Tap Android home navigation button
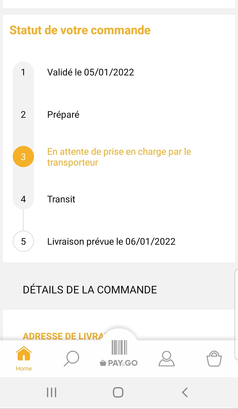The image size is (238, 409). point(118,392)
